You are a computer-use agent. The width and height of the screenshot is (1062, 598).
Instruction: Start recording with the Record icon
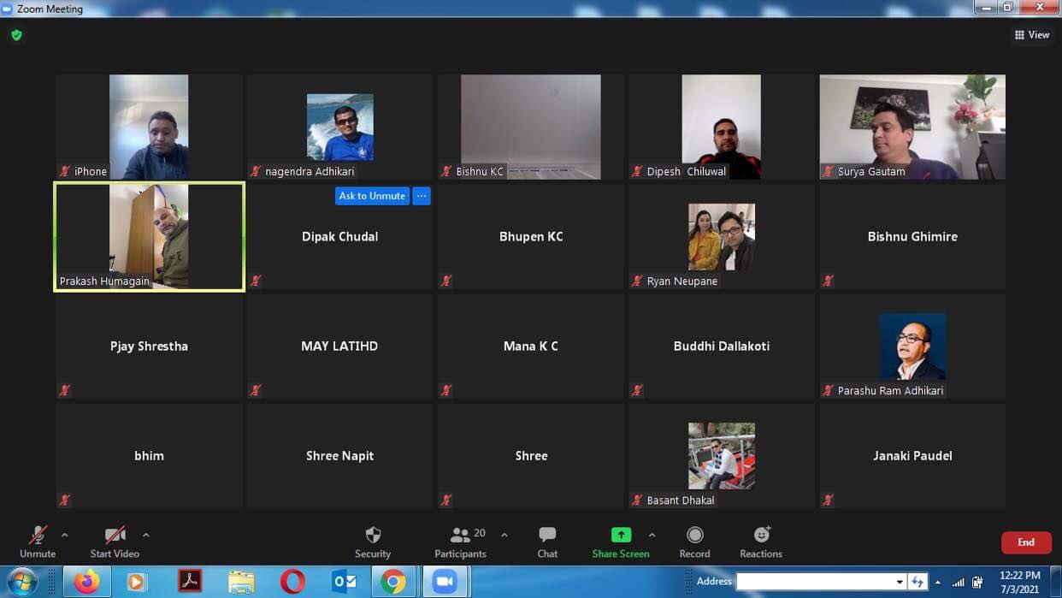[694, 536]
